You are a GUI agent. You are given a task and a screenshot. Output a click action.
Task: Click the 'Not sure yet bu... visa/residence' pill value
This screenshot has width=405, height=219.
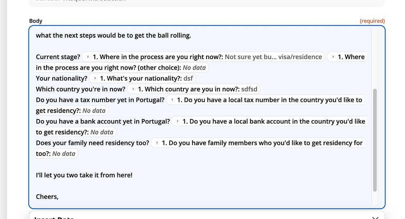tap(273, 57)
